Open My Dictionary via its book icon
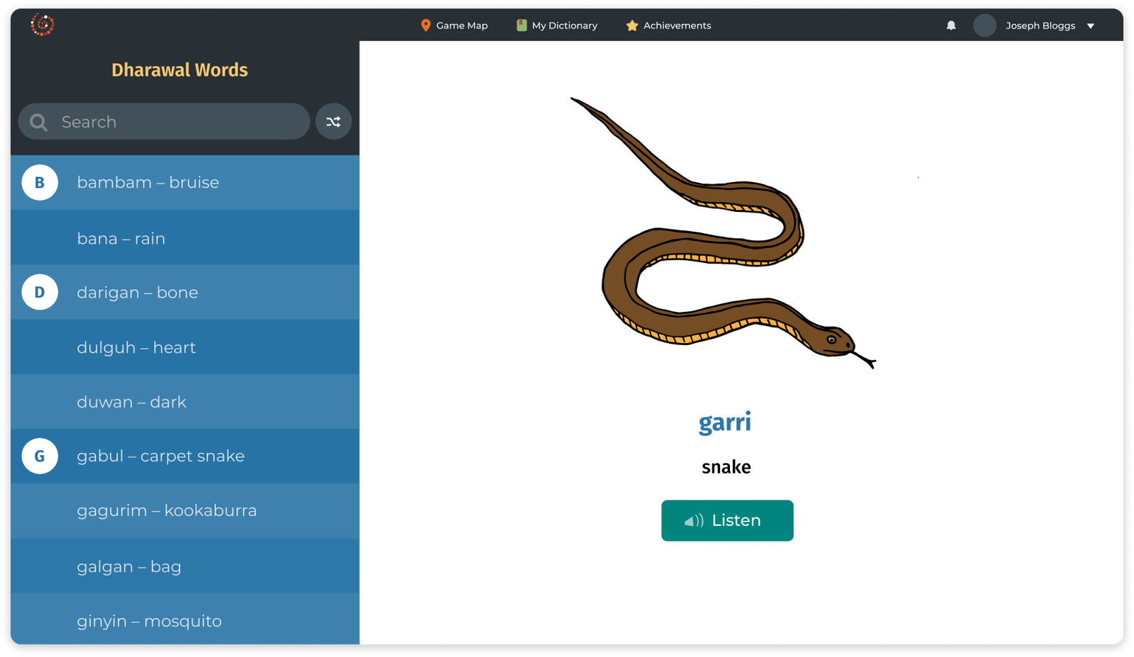The width and height of the screenshot is (1134, 657). click(x=521, y=26)
